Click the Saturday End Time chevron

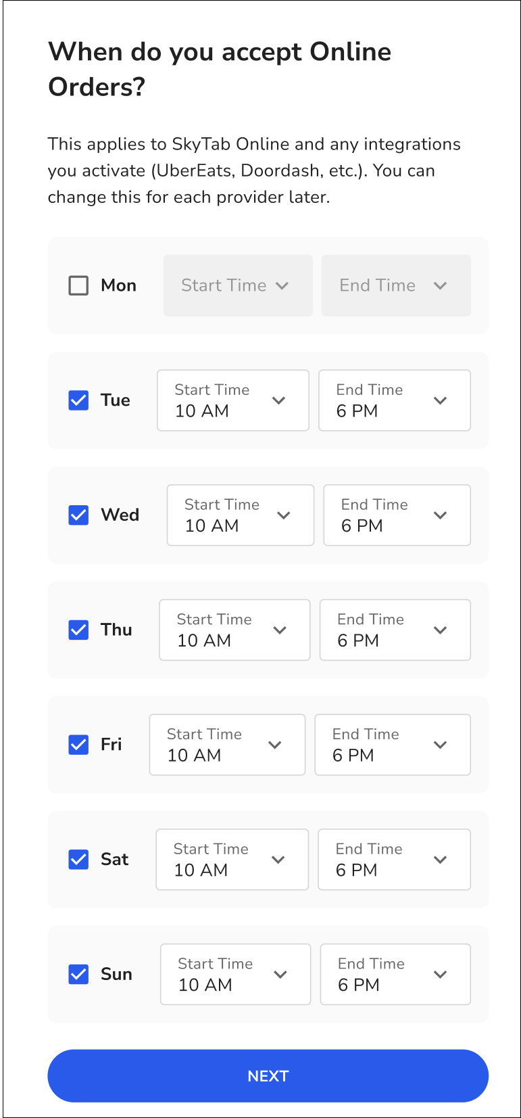pos(440,860)
